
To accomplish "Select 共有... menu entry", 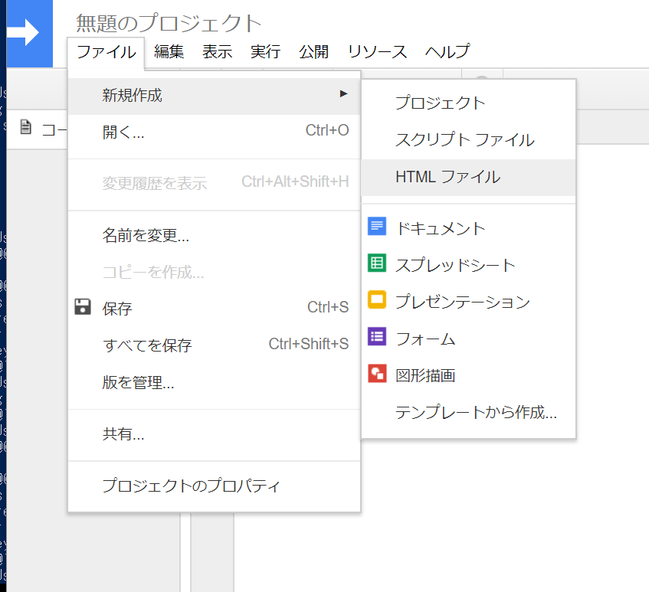I will (x=215, y=435).
